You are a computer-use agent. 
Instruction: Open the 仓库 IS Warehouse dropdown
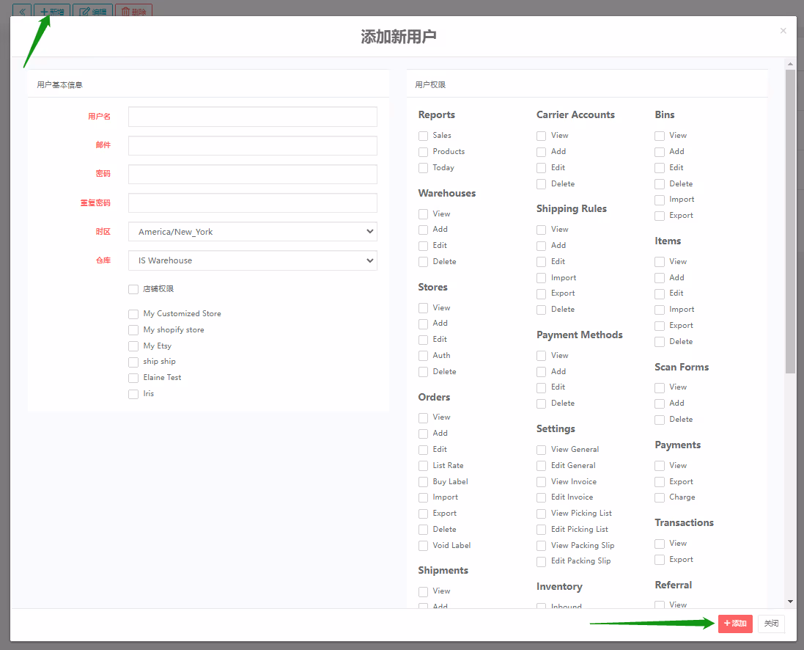[x=253, y=260]
